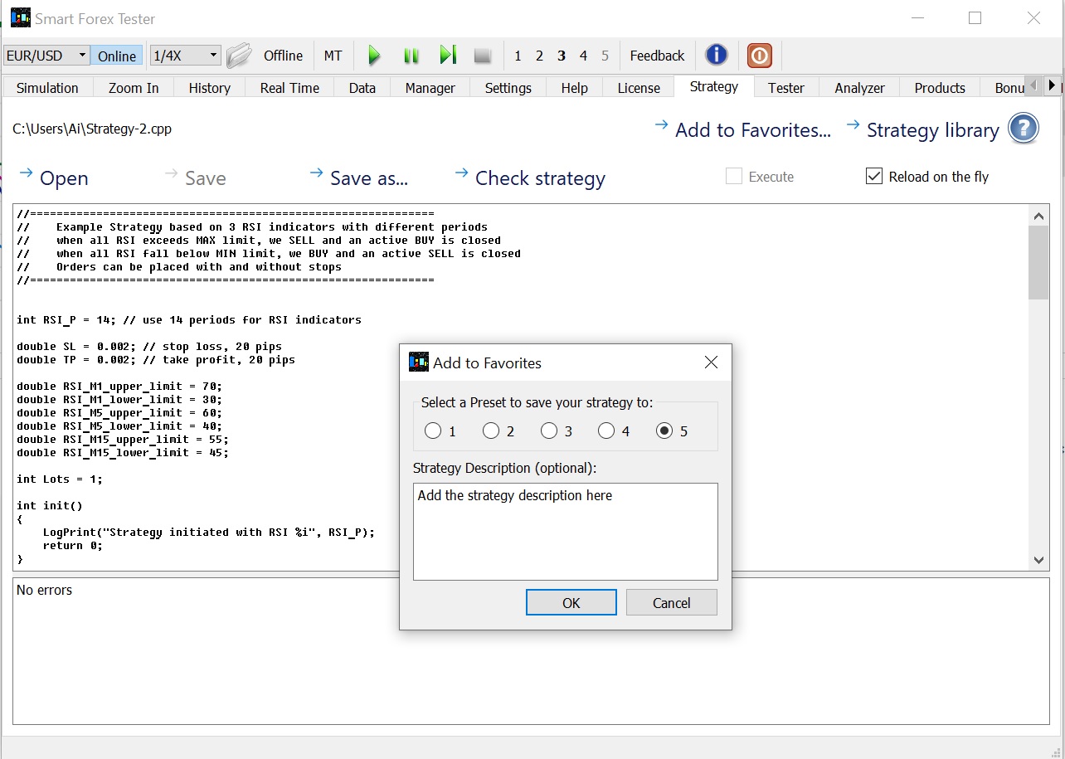Image resolution: width=1065 pixels, height=759 pixels.
Task: Switch to the Tester tab
Action: point(785,88)
